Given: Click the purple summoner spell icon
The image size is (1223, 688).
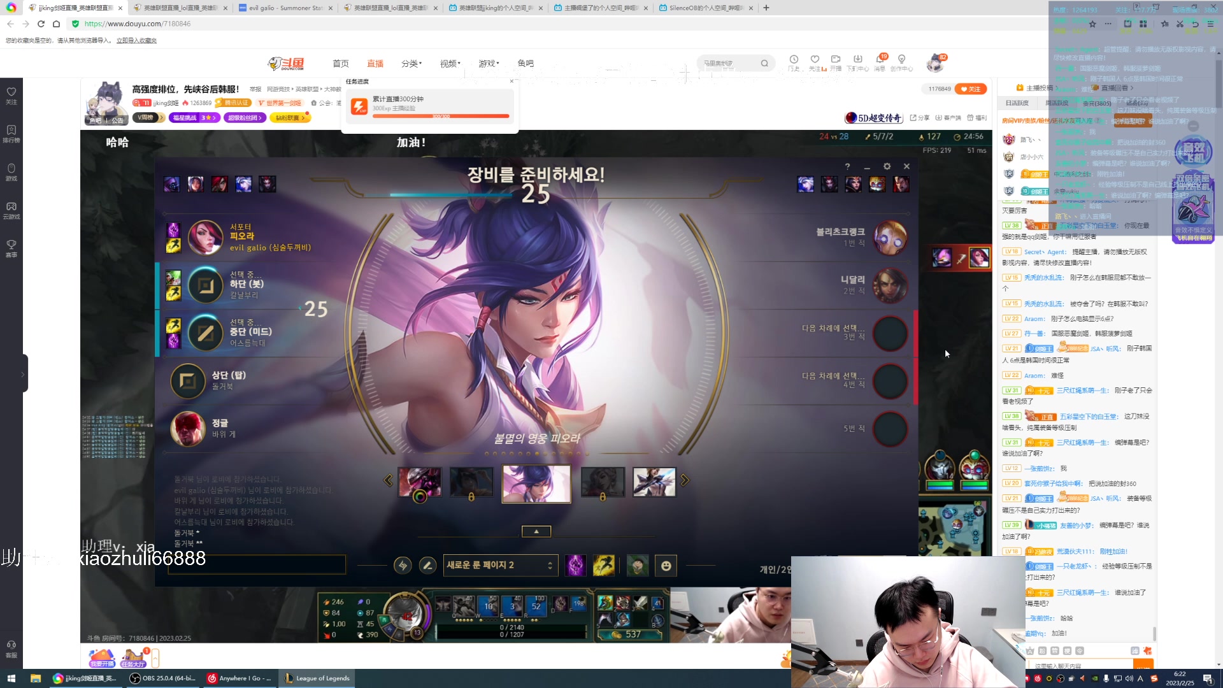Looking at the screenshot, I should click(575, 566).
